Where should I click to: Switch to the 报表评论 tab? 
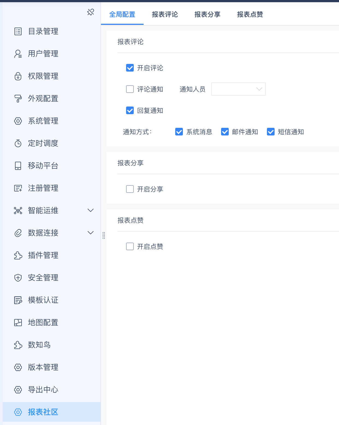(x=165, y=14)
